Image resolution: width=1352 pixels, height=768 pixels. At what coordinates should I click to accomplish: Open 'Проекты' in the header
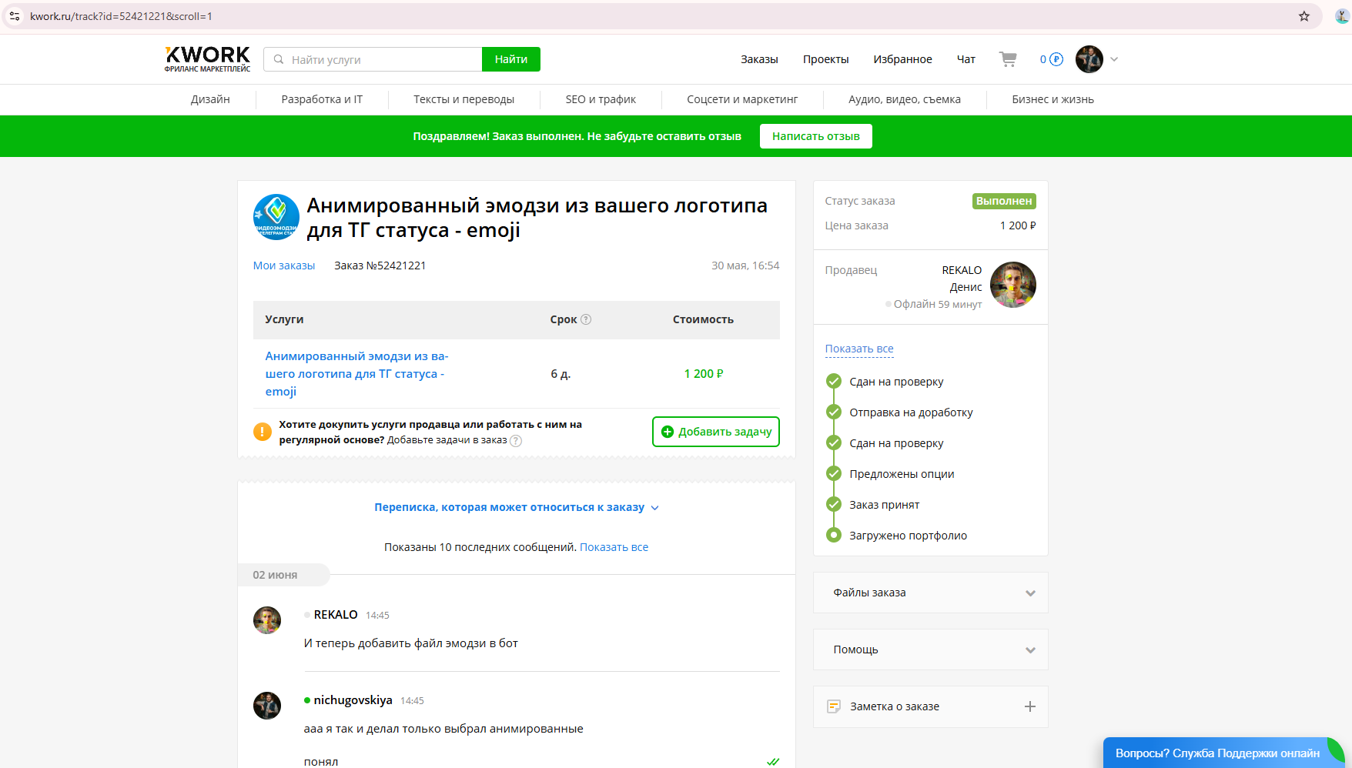click(x=825, y=59)
